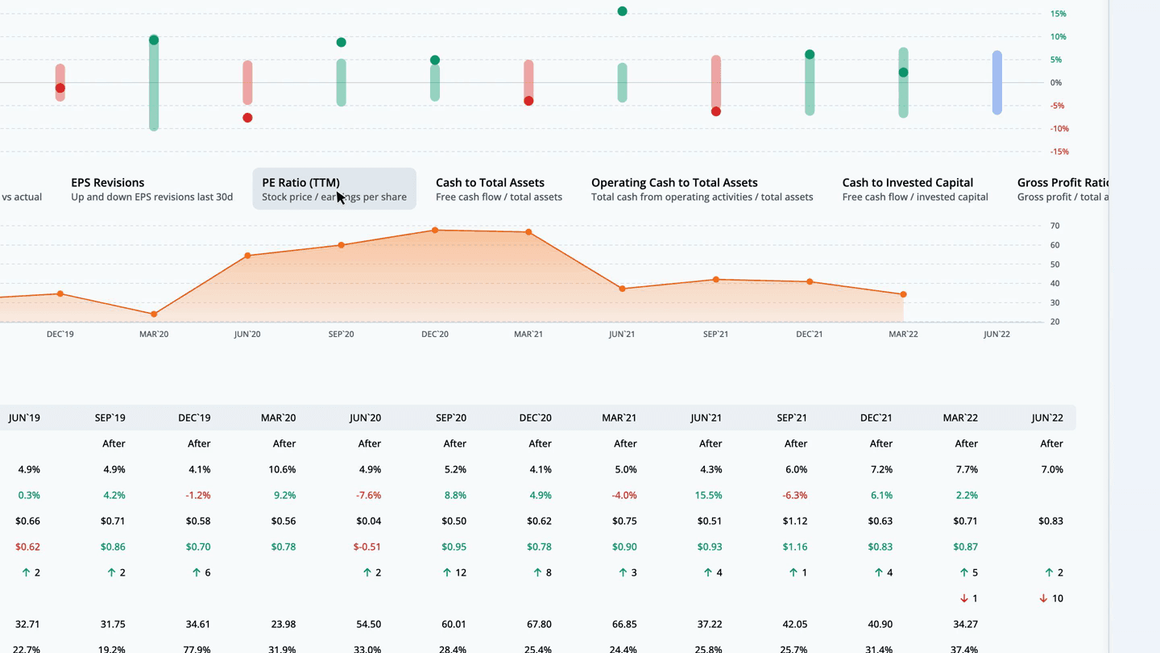Click the green up arrow beside 6
The width and height of the screenshot is (1160, 653).
pos(196,572)
